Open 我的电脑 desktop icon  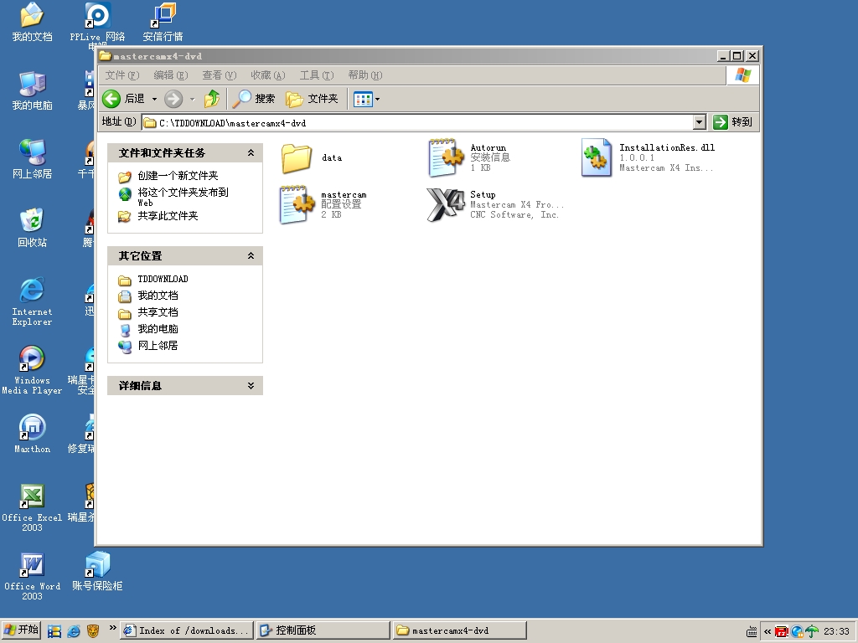(32, 90)
